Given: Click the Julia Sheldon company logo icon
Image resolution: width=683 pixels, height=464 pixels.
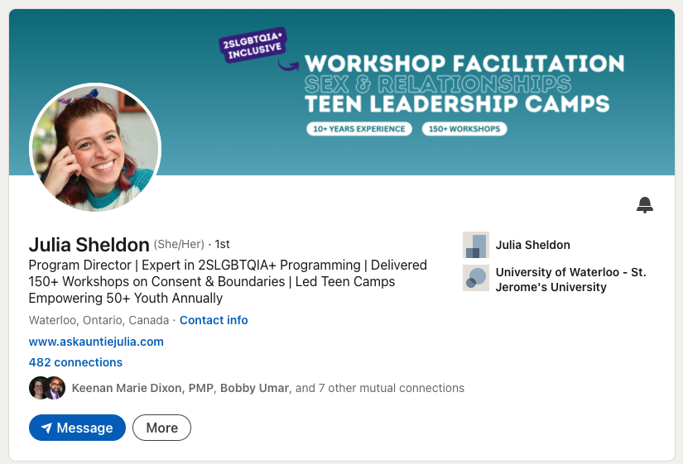Looking at the screenshot, I should (475, 246).
